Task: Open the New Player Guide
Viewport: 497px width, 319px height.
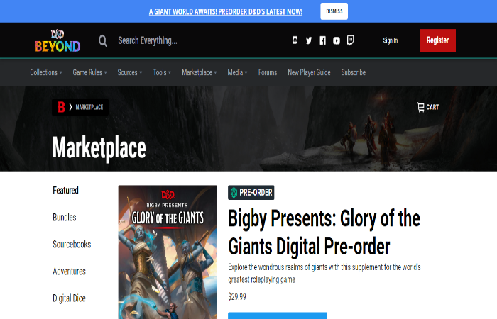Action: click(x=309, y=72)
